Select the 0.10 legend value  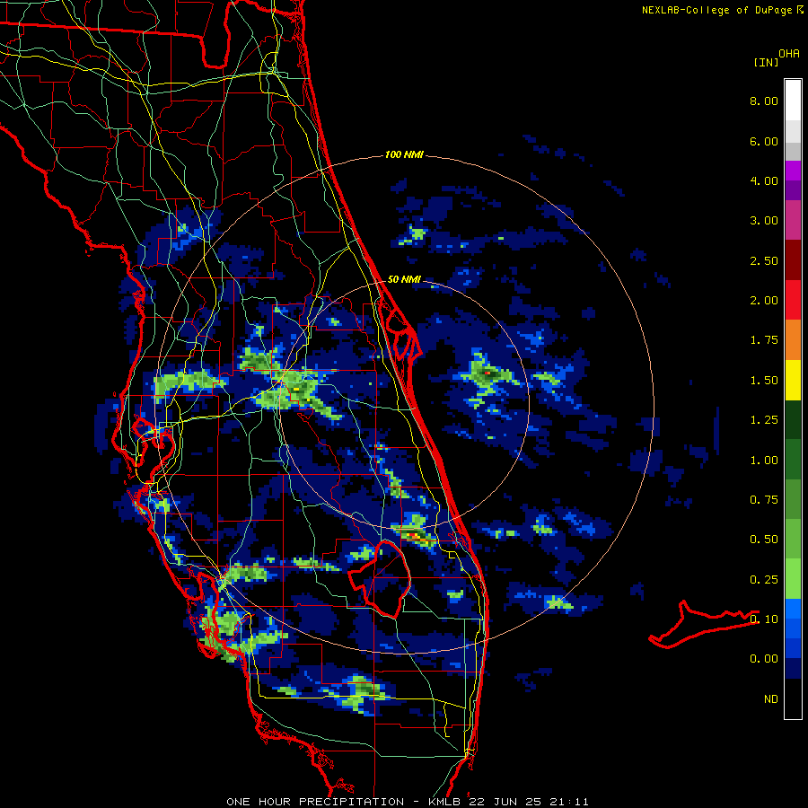[x=764, y=619]
